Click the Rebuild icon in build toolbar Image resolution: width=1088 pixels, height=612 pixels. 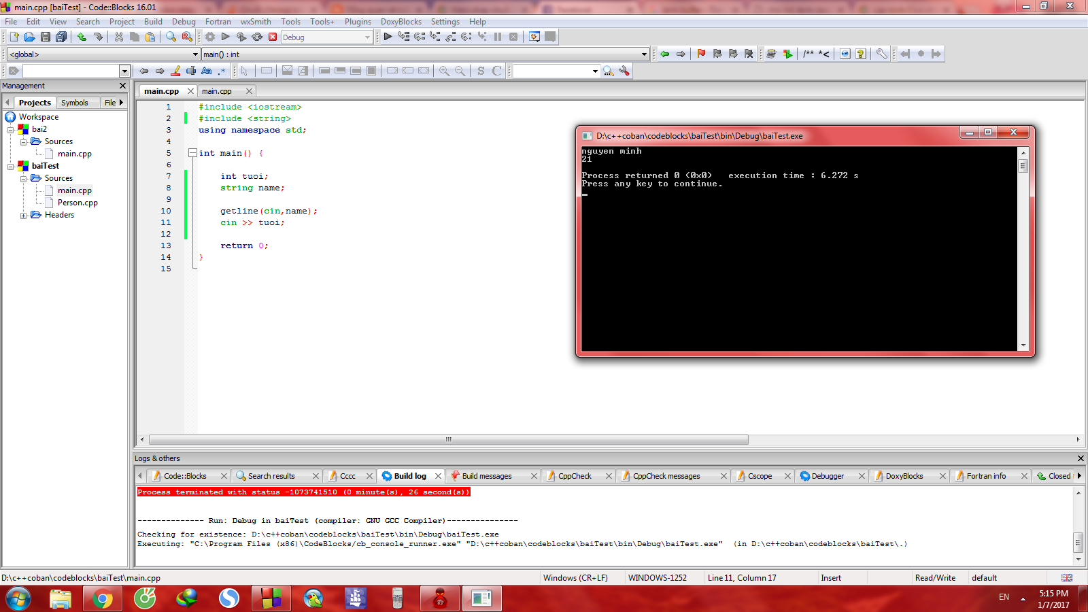click(257, 37)
